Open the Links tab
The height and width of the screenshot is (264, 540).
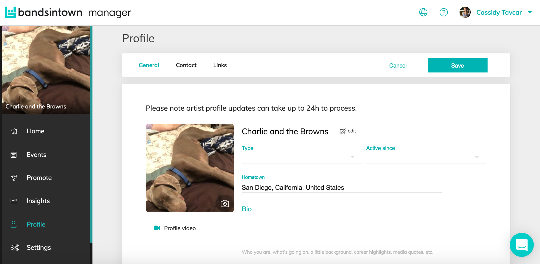click(220, 65)
